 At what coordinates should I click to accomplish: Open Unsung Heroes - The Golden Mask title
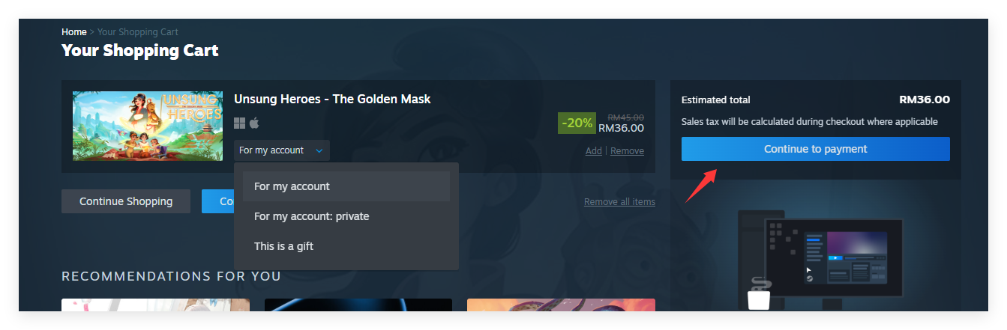click(x=332, y=99)
